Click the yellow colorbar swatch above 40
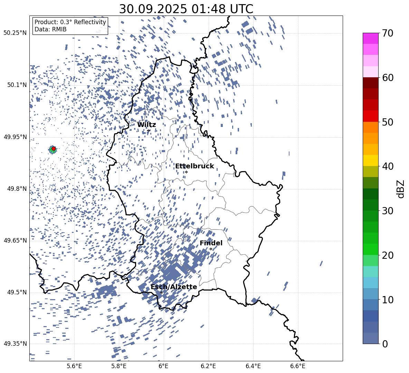Image resolution: width=409 pixels, height=373 pixels. click(x=370, y=160)
